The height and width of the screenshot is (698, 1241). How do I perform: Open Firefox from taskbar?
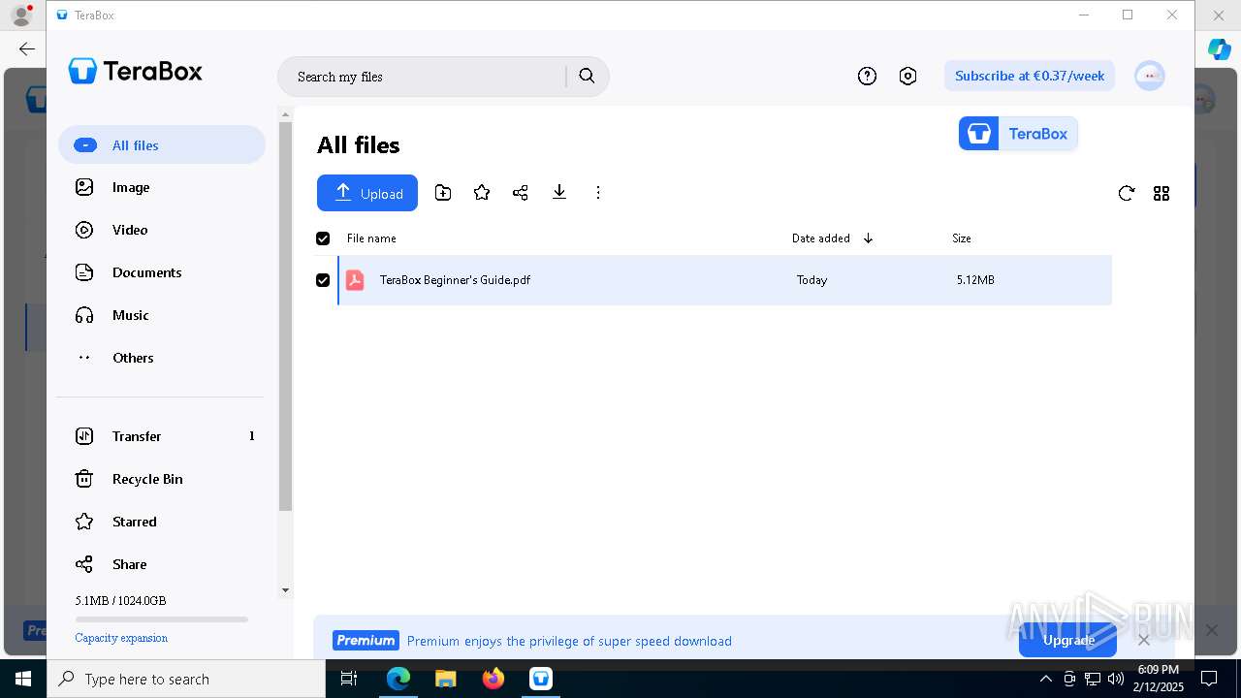point(493,679)
